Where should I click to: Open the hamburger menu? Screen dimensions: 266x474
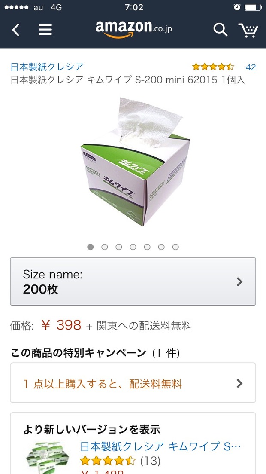click(45, 30)
